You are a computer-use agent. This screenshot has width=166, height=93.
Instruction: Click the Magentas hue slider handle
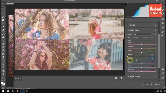point(142,72)
